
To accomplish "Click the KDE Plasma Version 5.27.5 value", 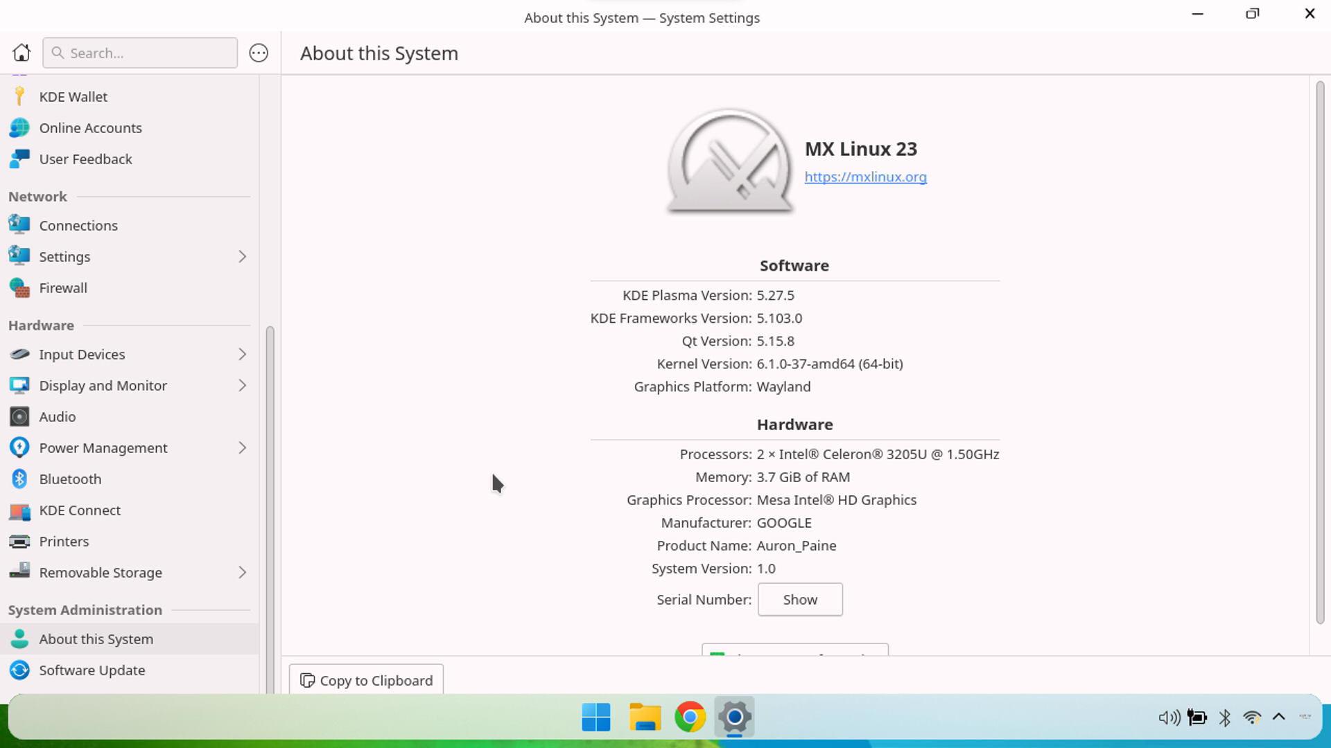I will [776, 295].
